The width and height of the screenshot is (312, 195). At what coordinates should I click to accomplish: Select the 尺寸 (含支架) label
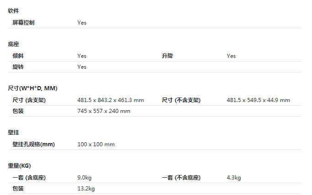(29, 100)
